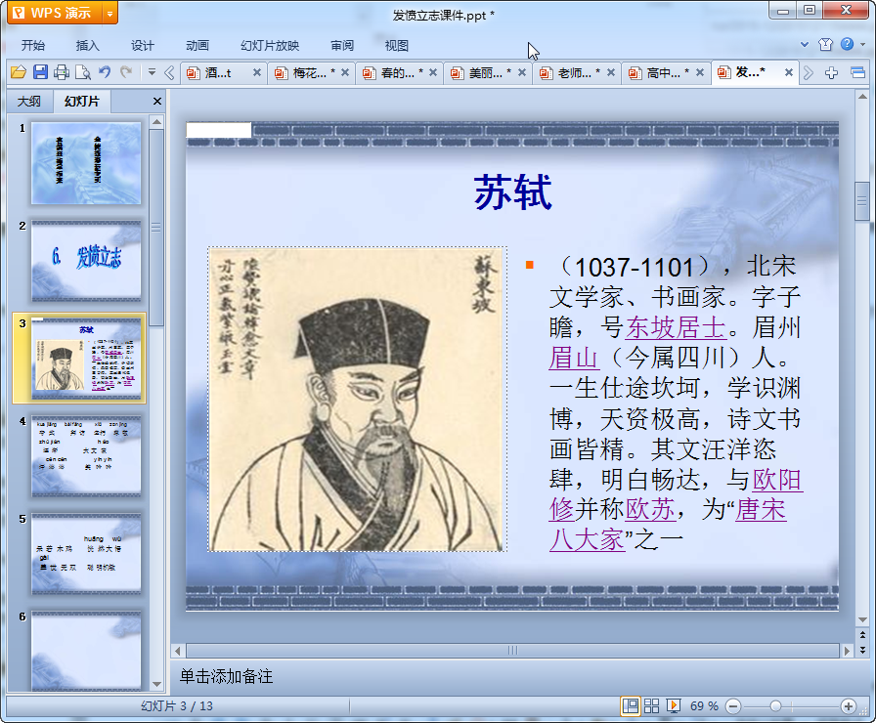This screenshot has height=723, width=876.
Task: Open file with the folder icon
Action: [x=19, y=72]
